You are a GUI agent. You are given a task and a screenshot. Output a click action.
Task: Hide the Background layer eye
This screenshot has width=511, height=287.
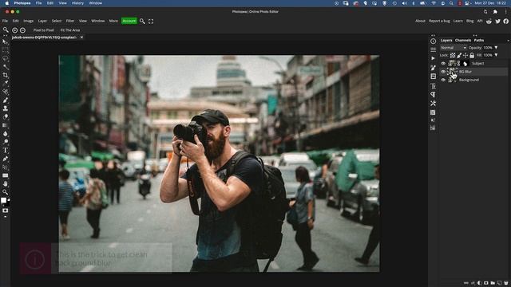(443, 80)
